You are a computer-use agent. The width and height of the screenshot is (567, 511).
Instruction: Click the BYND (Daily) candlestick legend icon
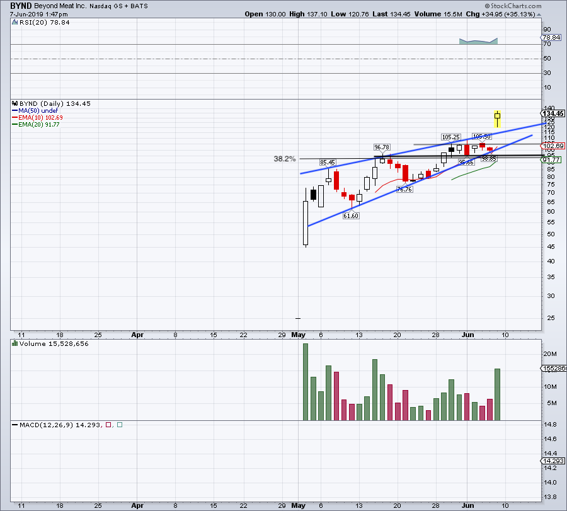15,103
